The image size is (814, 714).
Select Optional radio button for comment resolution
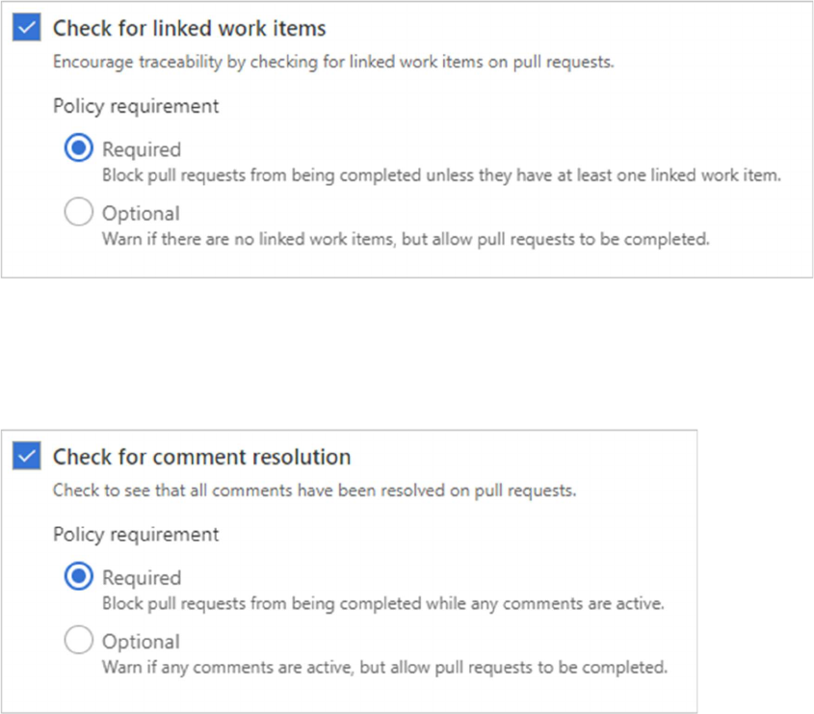[x=78, y=641]
